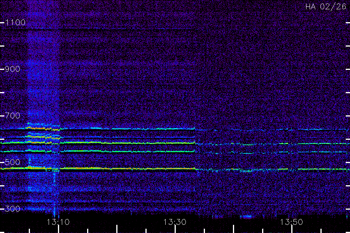The height and width of the screenshot is (233, 350).
Task: Click the 700 frequency axis label
Action: coord(12,116)
